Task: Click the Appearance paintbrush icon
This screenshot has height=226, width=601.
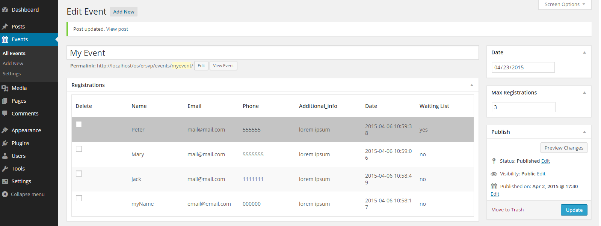Action: (5, 130)
